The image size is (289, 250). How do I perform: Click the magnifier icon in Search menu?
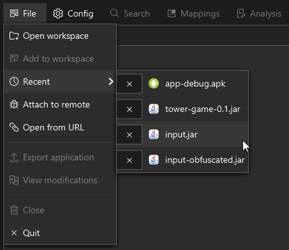coord(114,13)
